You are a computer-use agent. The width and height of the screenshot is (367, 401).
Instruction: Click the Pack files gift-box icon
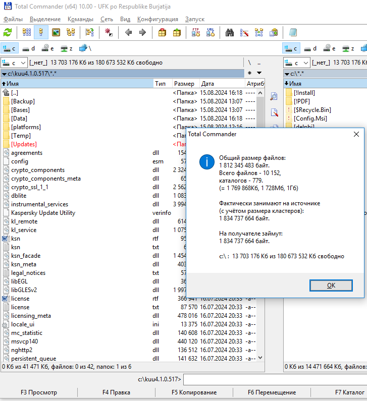coord(162,33)
